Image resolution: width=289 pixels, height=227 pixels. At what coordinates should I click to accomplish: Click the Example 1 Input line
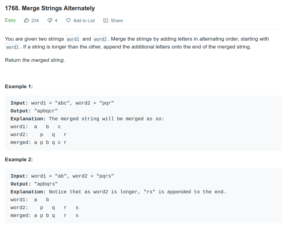(x=62, y=103)
